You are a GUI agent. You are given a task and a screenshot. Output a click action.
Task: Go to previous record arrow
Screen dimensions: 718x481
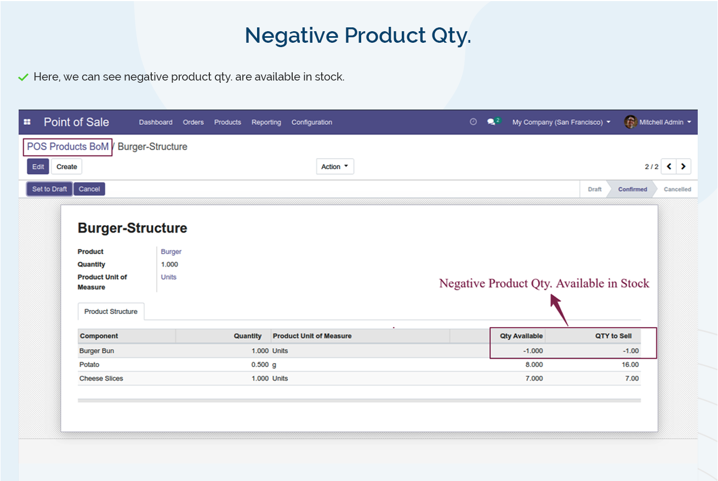[669, 167]
